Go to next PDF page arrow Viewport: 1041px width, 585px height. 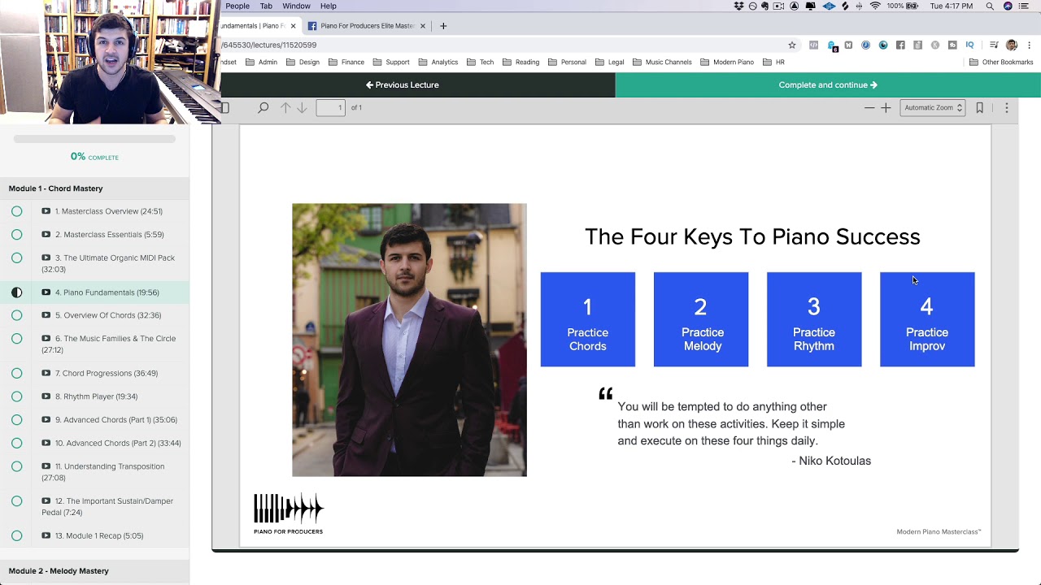point(302,107)
